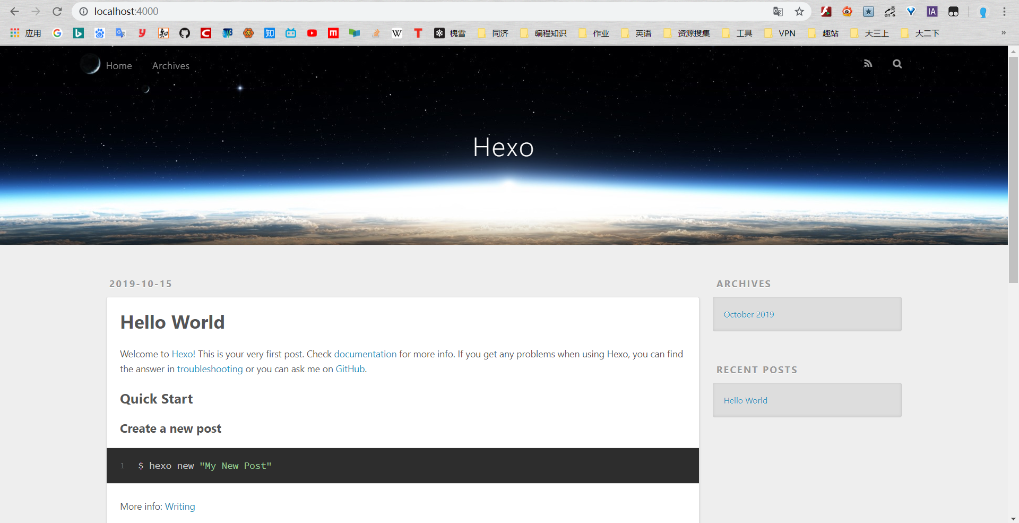1019x523 pixels.
Task: Open the documentation link
Action: (x=365, y=354)
